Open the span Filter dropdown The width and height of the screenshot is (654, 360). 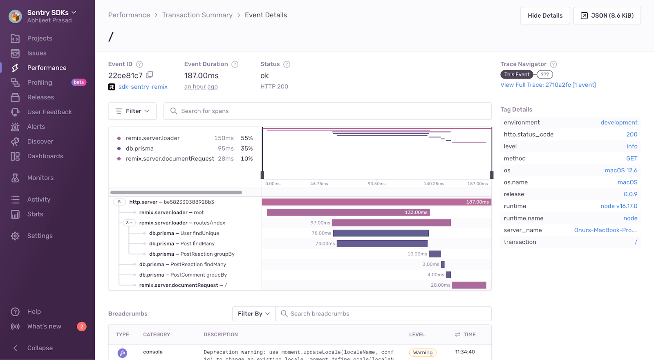coord(132,111)
